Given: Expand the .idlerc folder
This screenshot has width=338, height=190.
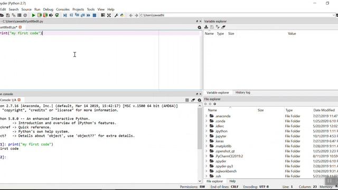Looking at the screenshot, I should tap(206, 126).
